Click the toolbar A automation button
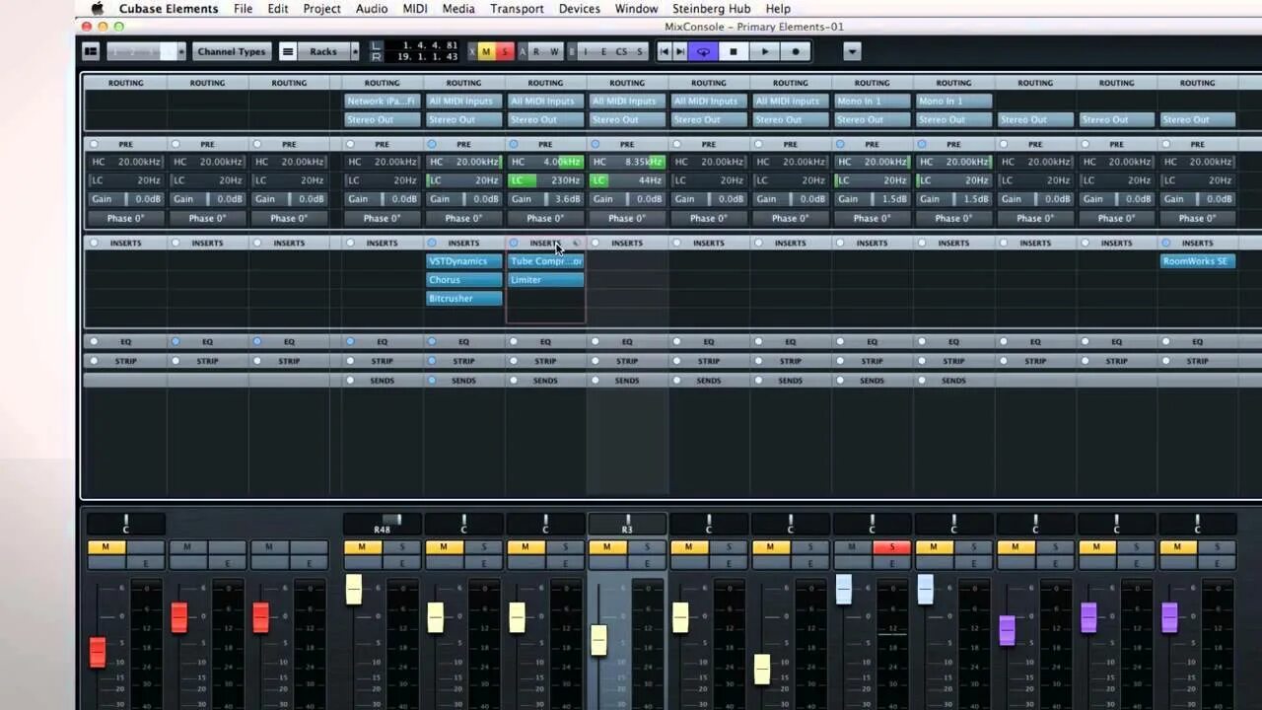Screen dimensions: 1262x710 (x=523, y=51)
